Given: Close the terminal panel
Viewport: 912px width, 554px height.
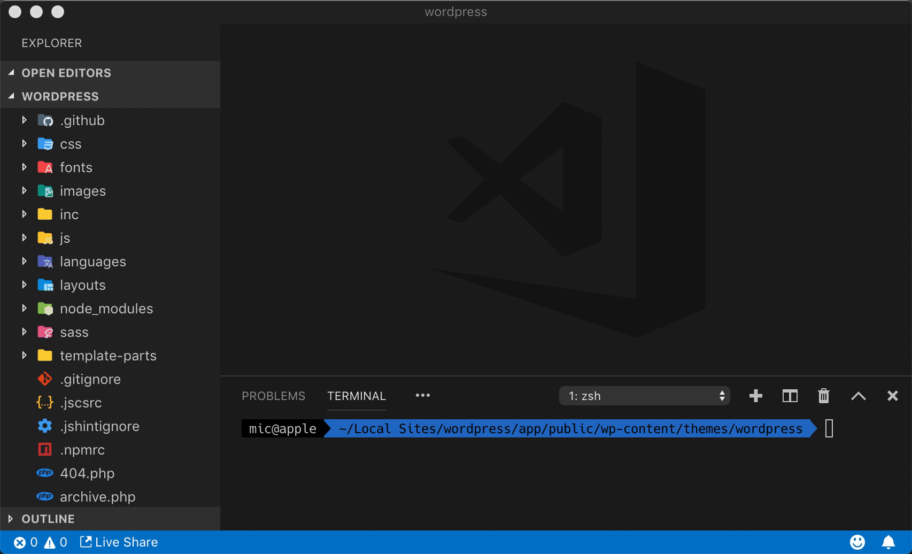Looking at the screenshot, I should (893, 396).
